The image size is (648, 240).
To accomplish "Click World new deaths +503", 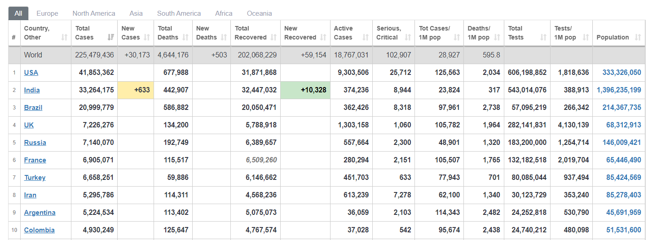I will coord(219,55).
